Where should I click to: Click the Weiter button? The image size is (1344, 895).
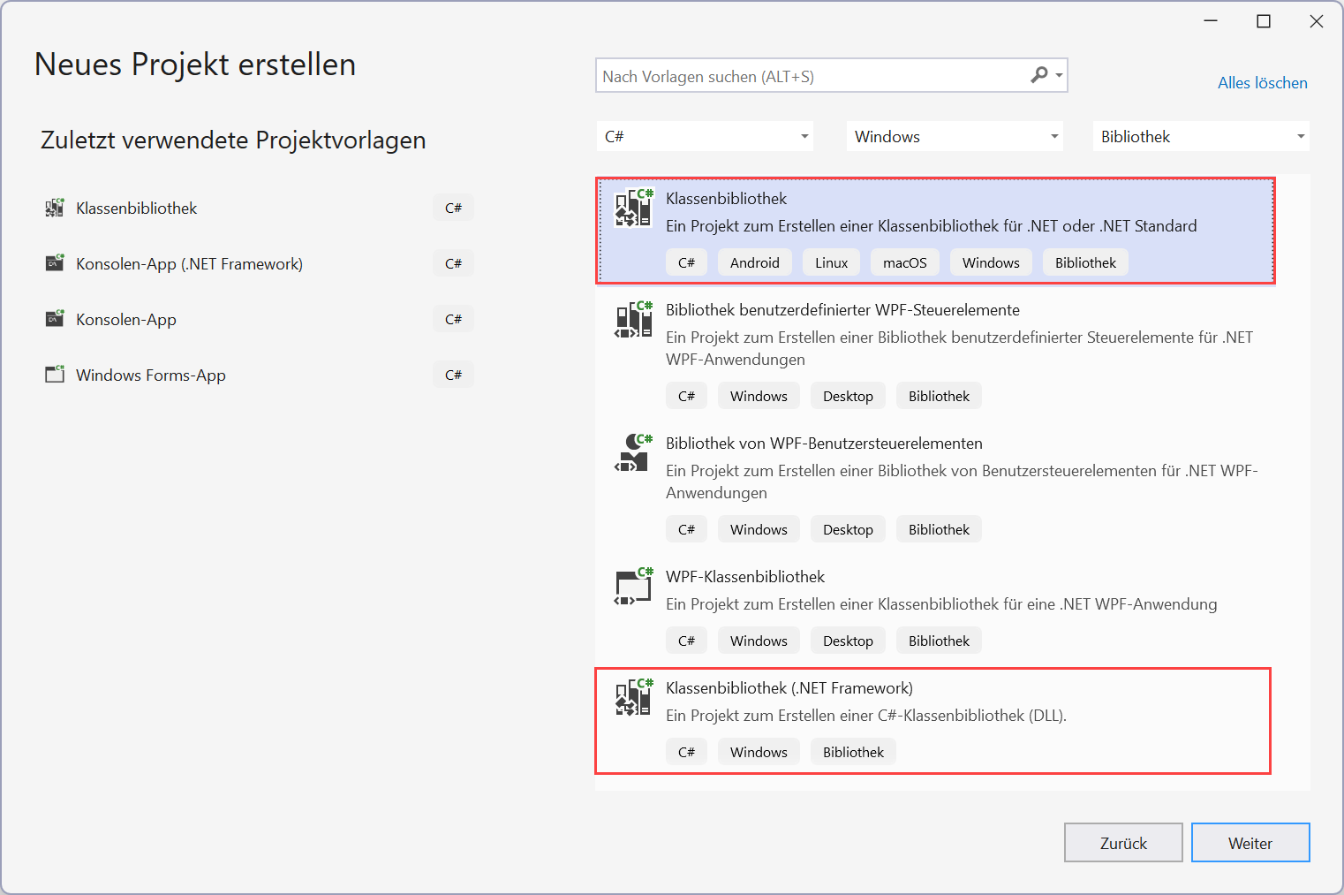point(1250,842)
